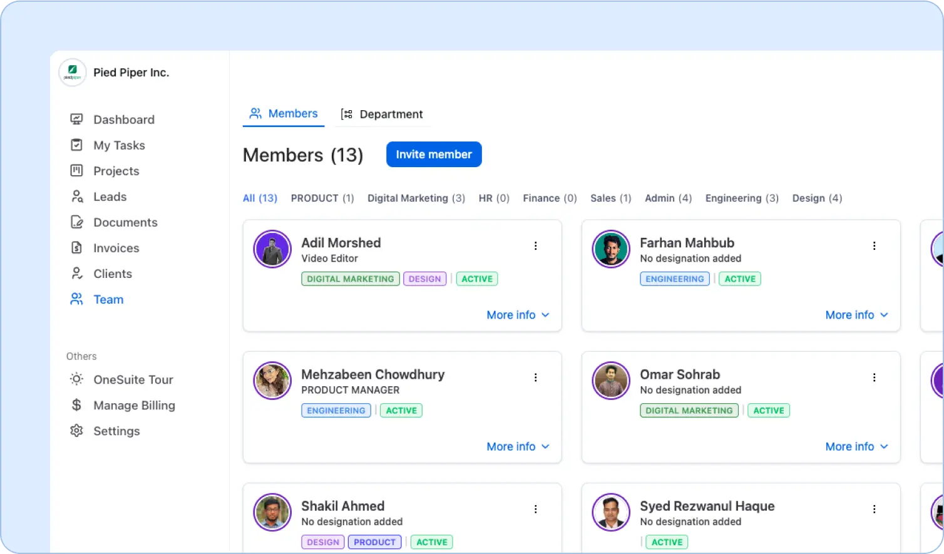Click the ENGINEERING tag on Mehzabeen Chowdhury's card
The image size is (944, 554).
pos(336,410)
